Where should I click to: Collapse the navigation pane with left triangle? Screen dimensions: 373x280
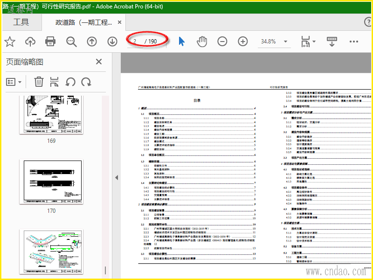pos(117,178)
